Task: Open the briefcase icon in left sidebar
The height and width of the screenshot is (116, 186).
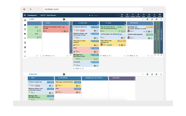Action: point(25,25)
